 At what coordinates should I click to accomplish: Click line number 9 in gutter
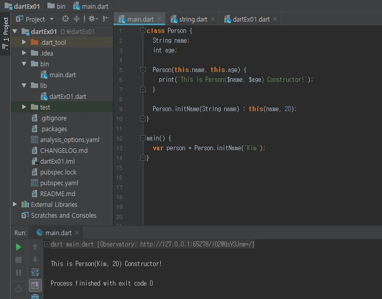(121, 109)
